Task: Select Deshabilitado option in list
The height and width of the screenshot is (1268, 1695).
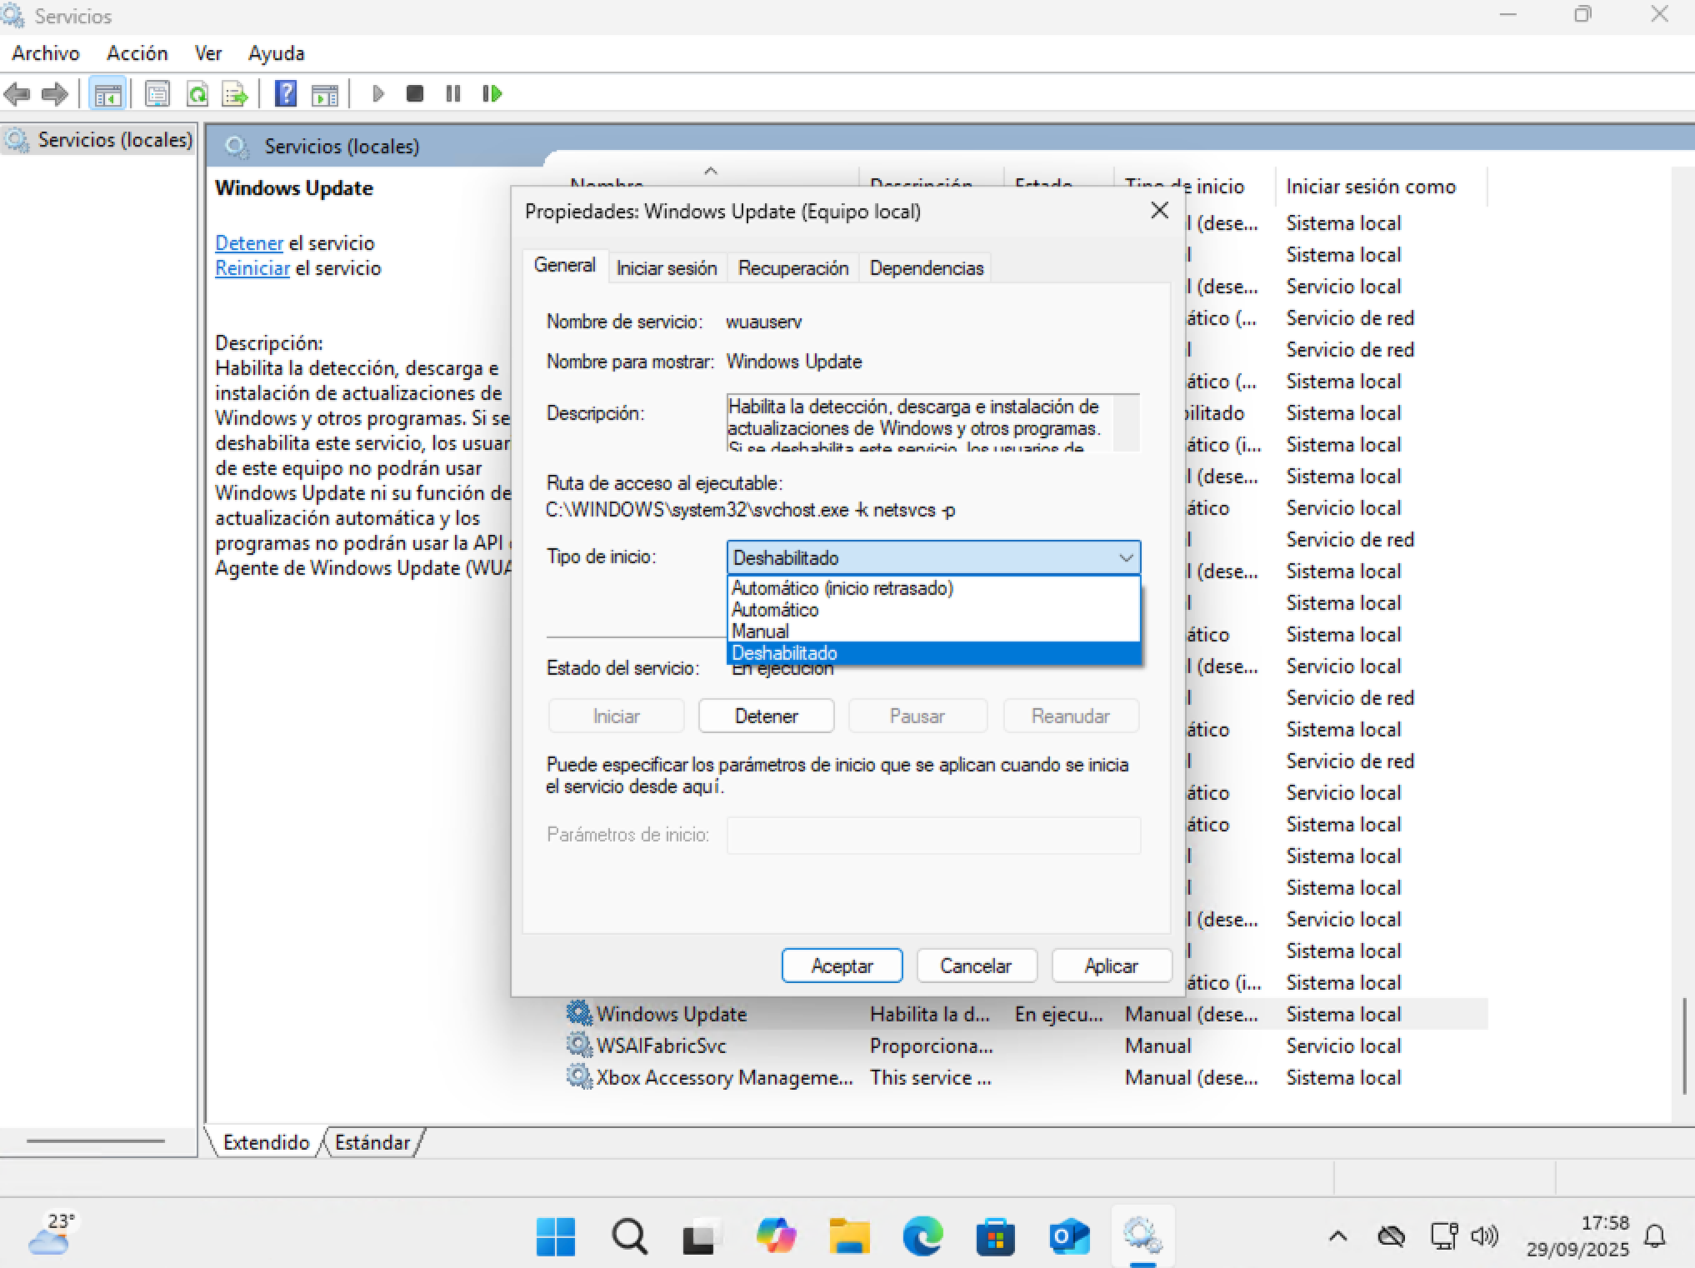Action: click(x=933, y=653)
